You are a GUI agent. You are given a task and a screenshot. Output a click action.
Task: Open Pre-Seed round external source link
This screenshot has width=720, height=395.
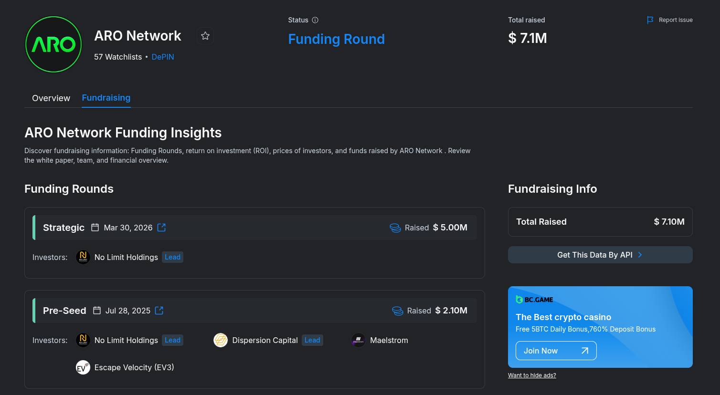(159, 311)
